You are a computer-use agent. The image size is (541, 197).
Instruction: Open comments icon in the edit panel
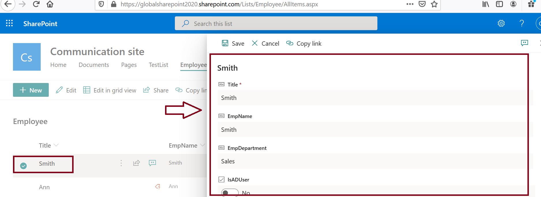point(525,43)
